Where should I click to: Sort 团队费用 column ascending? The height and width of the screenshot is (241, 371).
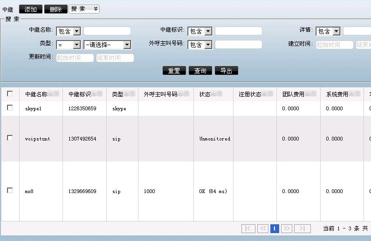coord(308,94)
